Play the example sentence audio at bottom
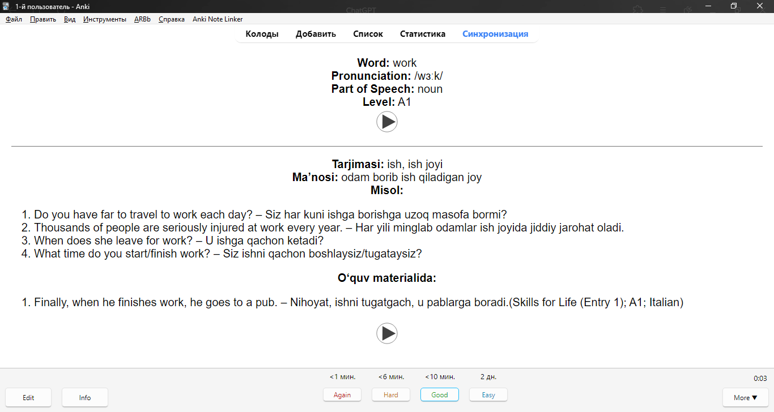 [387, 333]
